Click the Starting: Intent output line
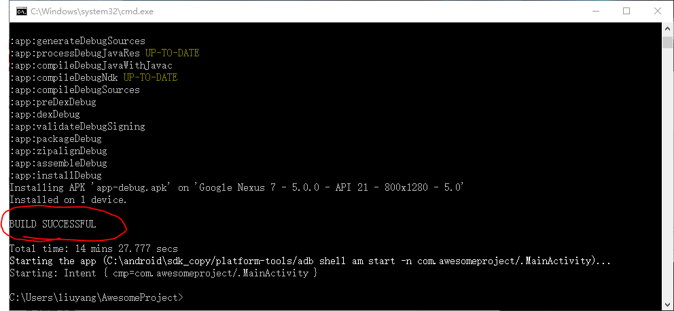674x311 pixels. tap(163, 273)
